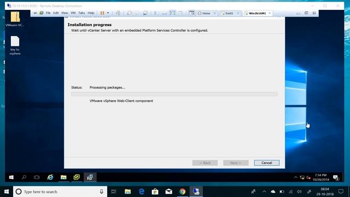Launch Internet Explorer from guest VM taskbar
The image size is (350, 197).
pos(50,177)
